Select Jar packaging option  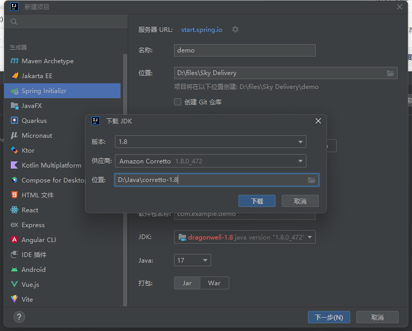(x=187, y=283)
